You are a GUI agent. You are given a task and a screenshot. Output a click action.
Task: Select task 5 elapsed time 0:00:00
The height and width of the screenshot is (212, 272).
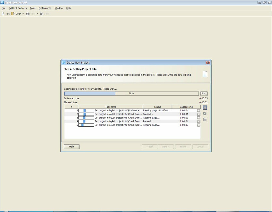tap(184, 125)
